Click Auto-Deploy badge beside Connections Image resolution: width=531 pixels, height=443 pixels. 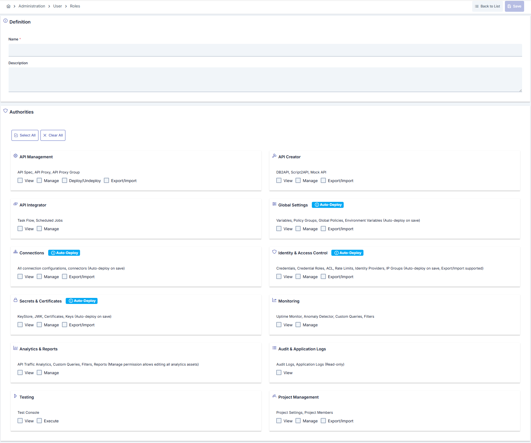pyautogui.click(x=64, y=253)
